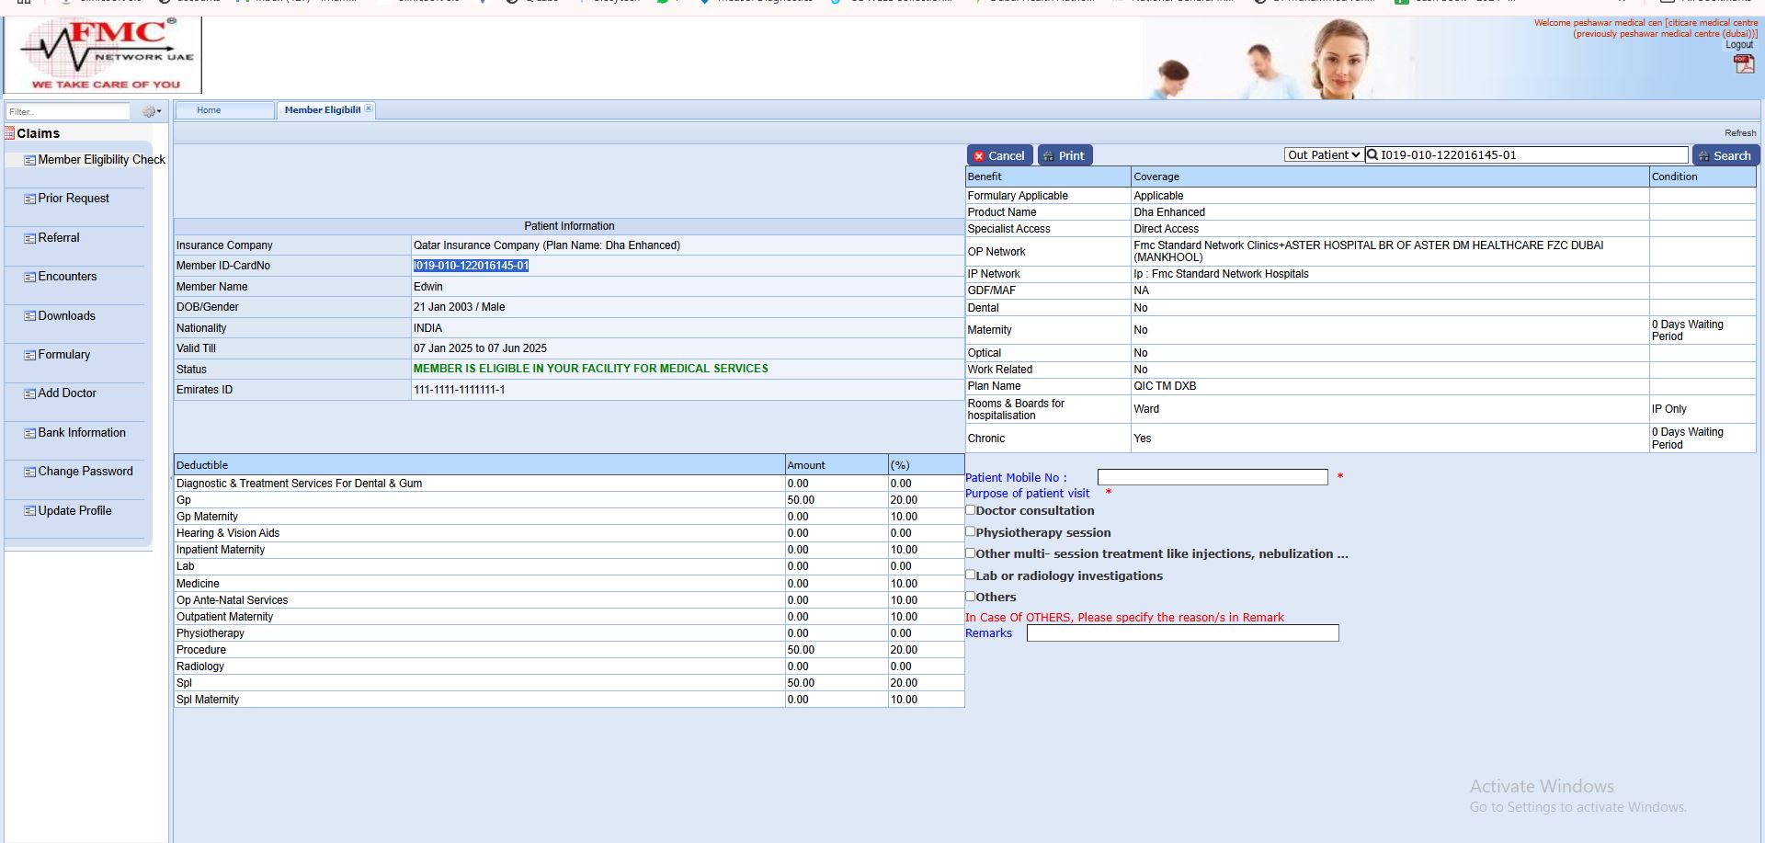
Task: Enable the Lab or radiology investigations checkbox
Action: (x=970, y=575)
